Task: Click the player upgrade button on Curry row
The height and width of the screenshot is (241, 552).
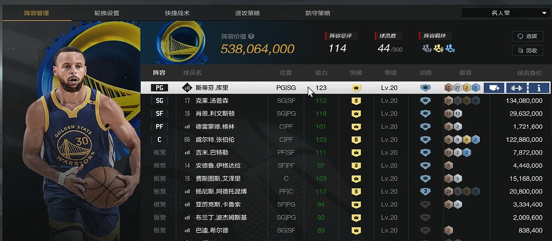Action: [494, 88]
